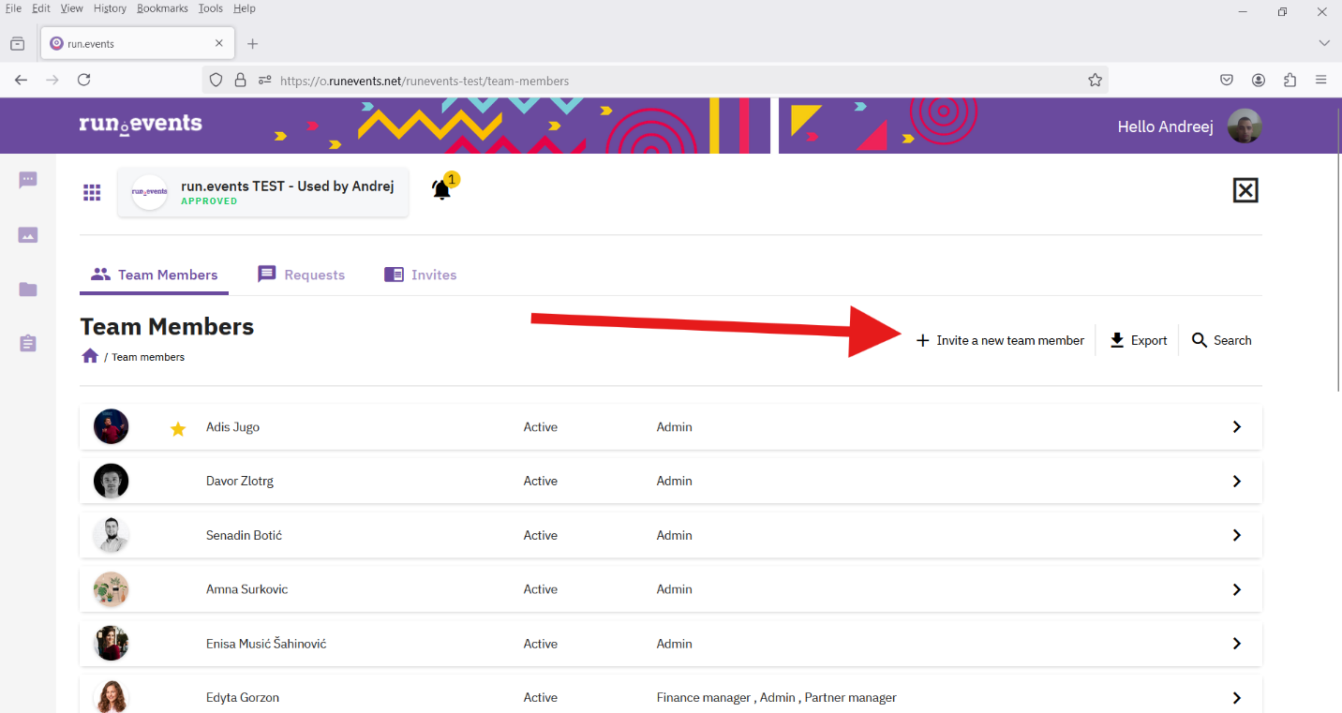
Task: Expand Senadin Botić row chevron
Action: pos(1237,536)
